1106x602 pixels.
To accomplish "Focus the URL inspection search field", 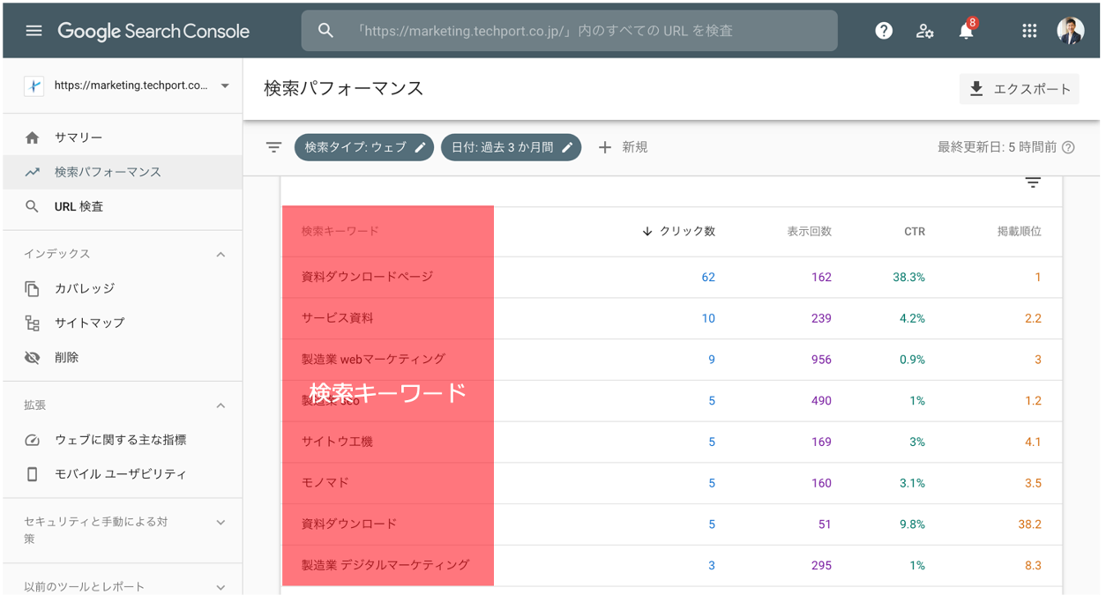I will 570,31.
